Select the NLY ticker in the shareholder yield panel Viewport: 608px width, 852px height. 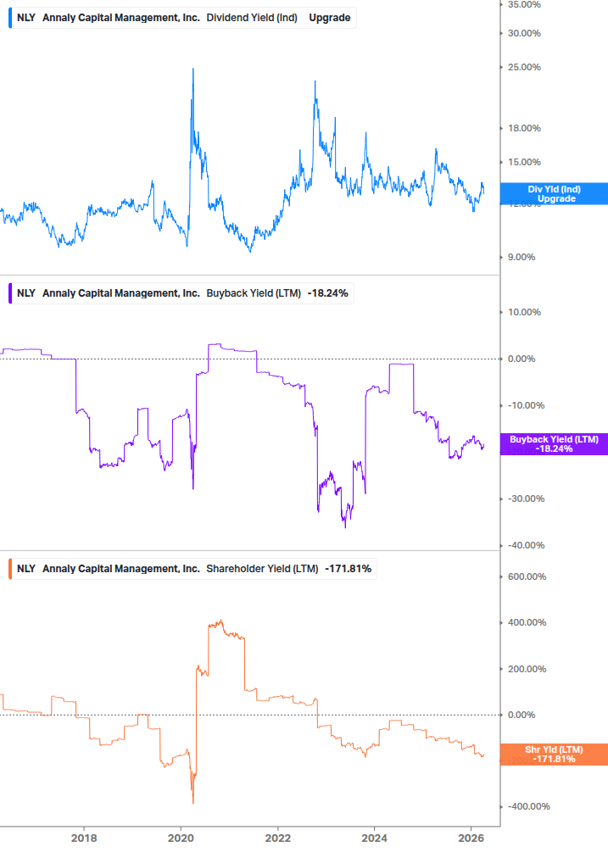pos(25,569)
